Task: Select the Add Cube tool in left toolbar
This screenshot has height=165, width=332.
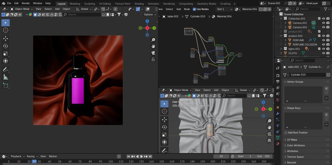Action: click(5, 85)
